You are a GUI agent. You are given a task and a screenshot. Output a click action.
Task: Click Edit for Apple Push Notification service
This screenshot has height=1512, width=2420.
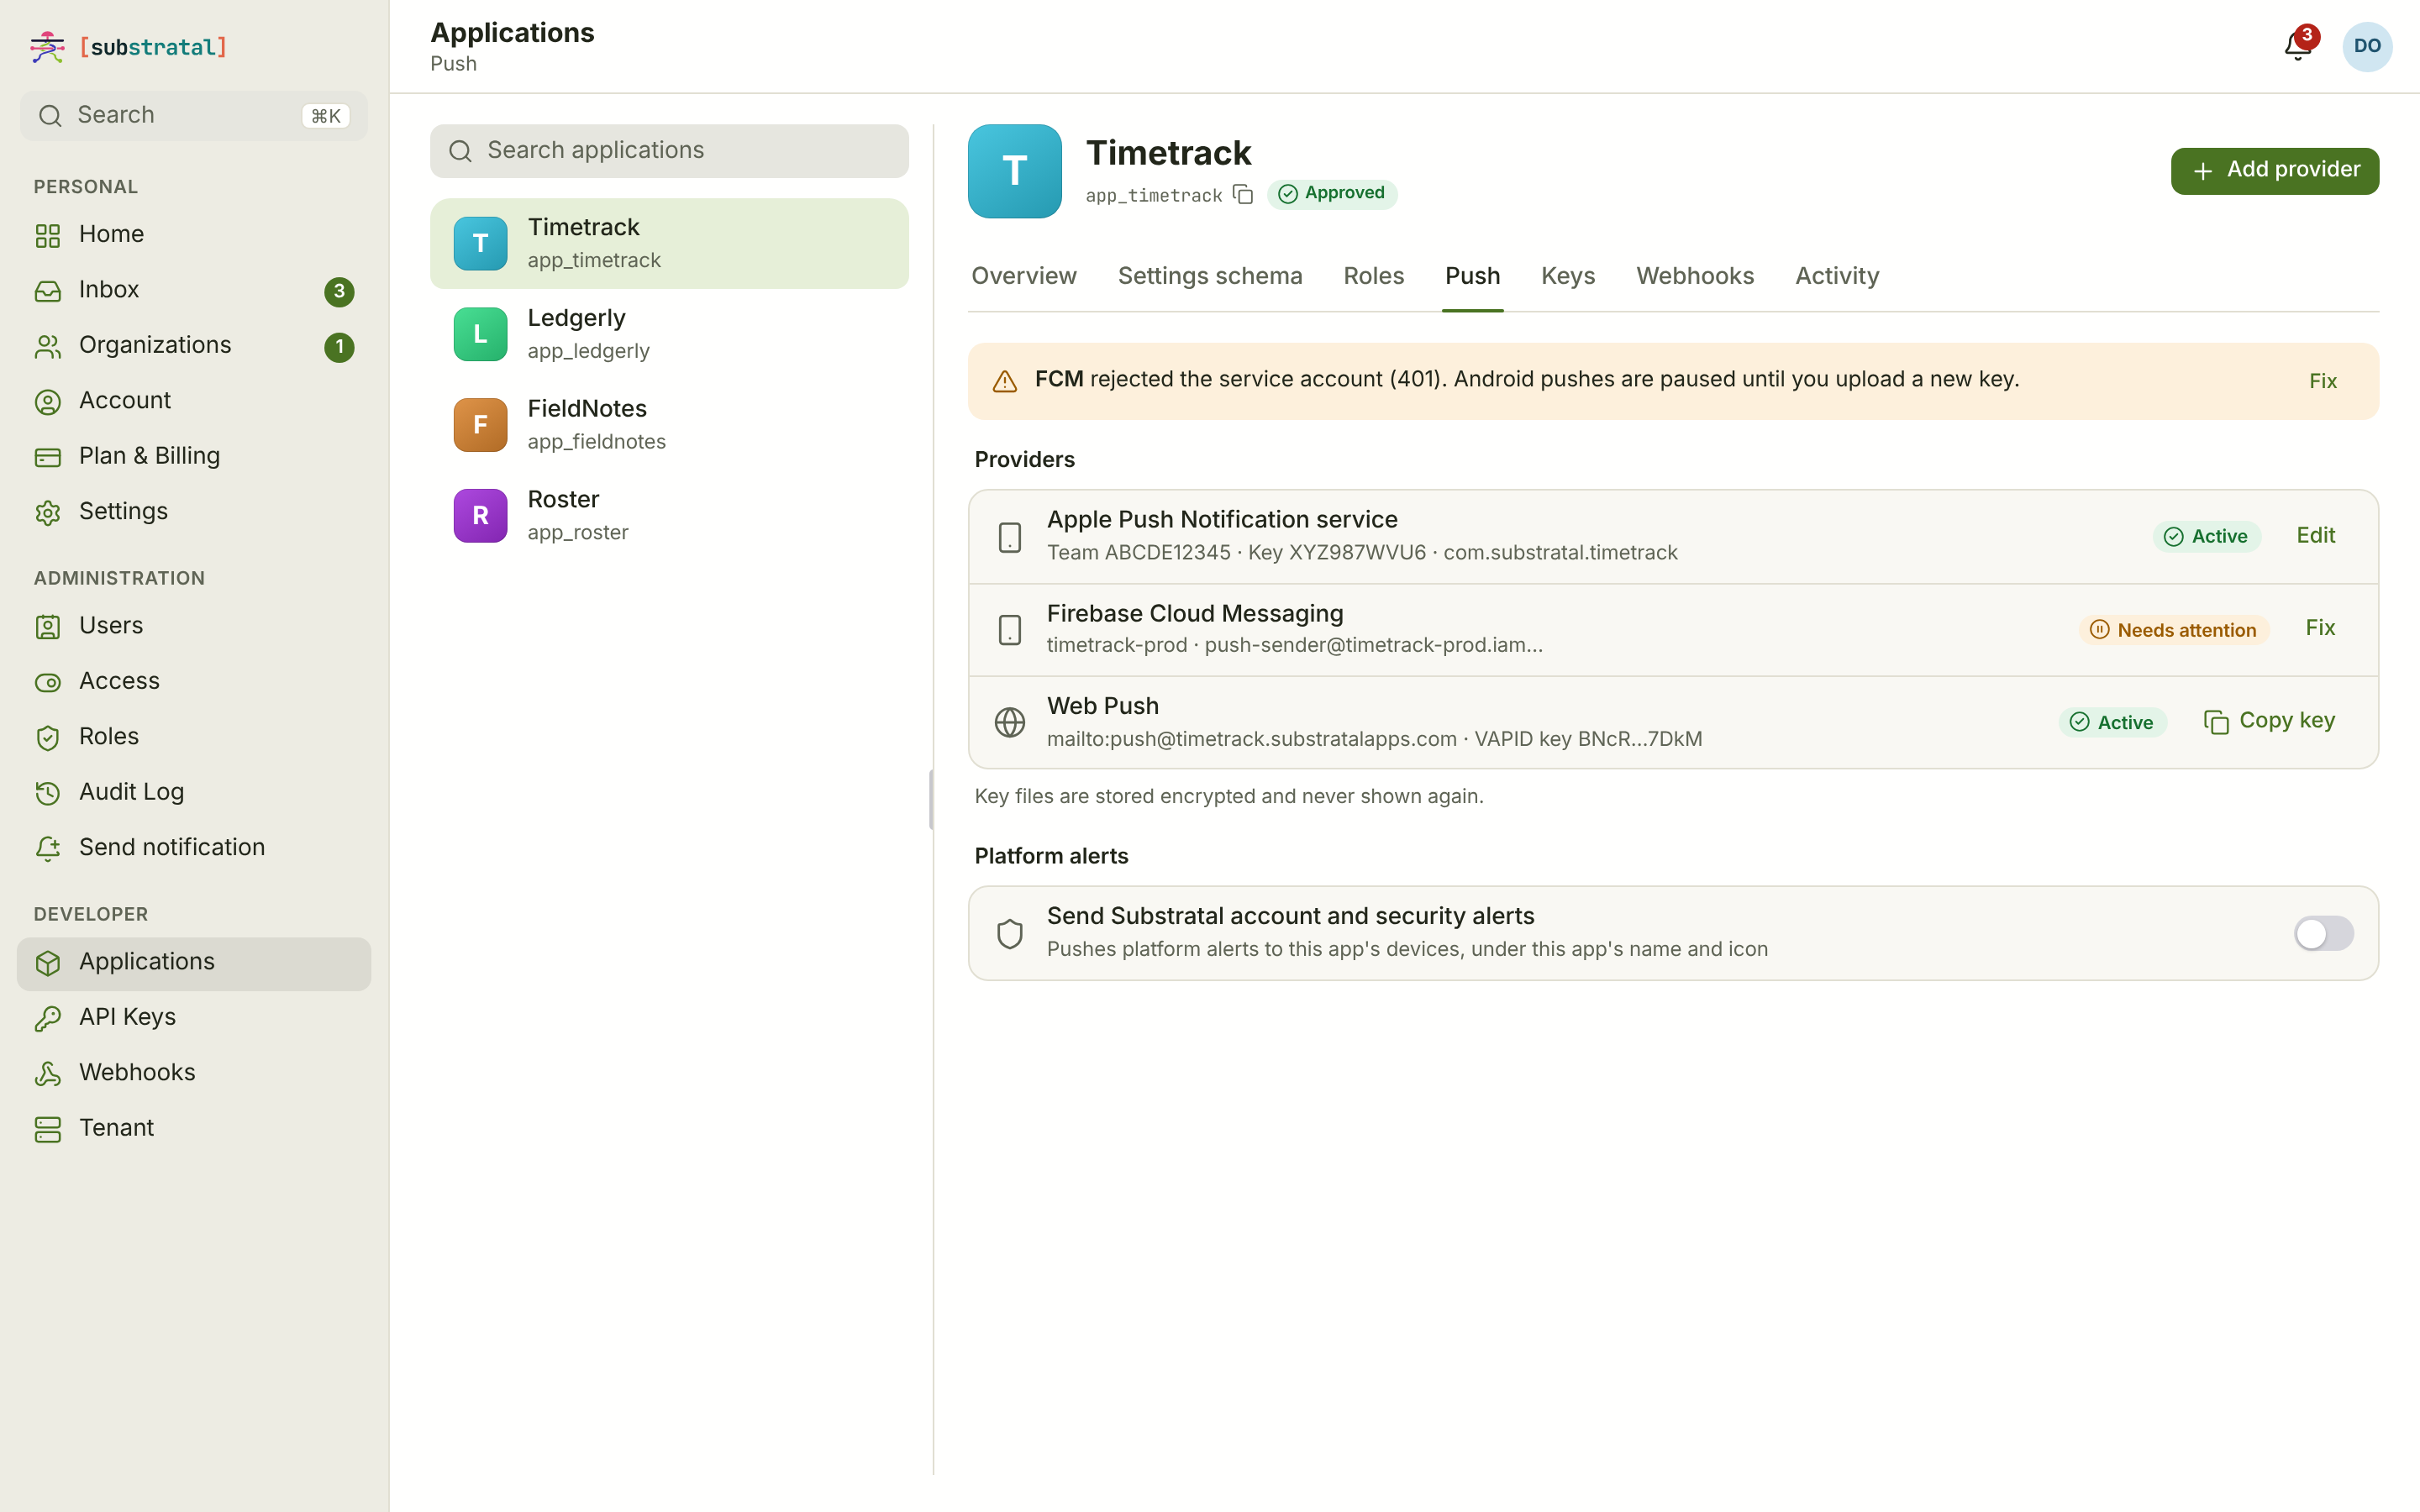[x=2315, y=536]
